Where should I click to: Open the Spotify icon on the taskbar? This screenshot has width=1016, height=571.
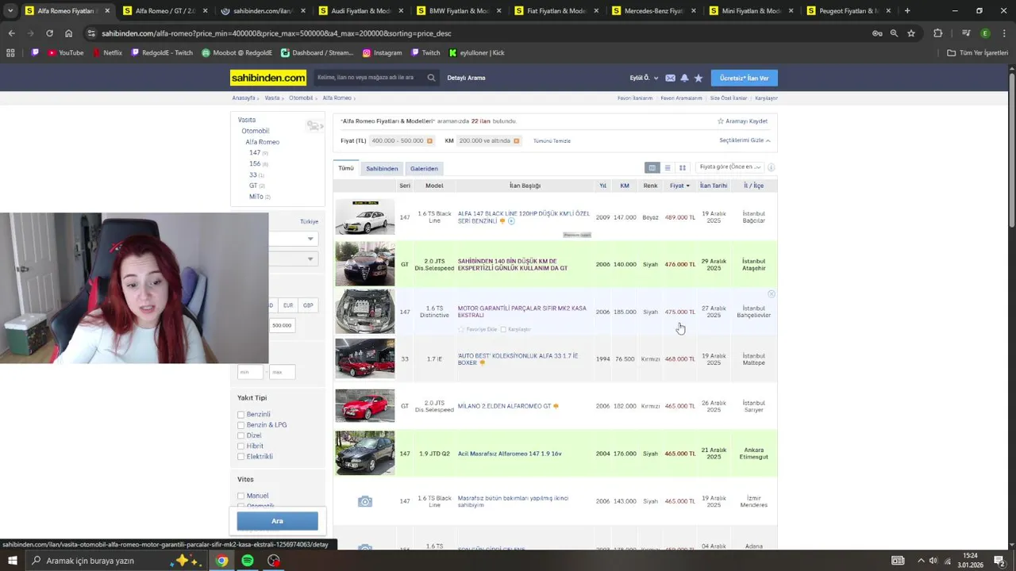pyautogui.click(x=248, y=561)
